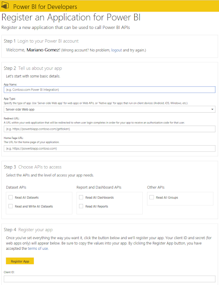Click the Register App button

point(20,261)
